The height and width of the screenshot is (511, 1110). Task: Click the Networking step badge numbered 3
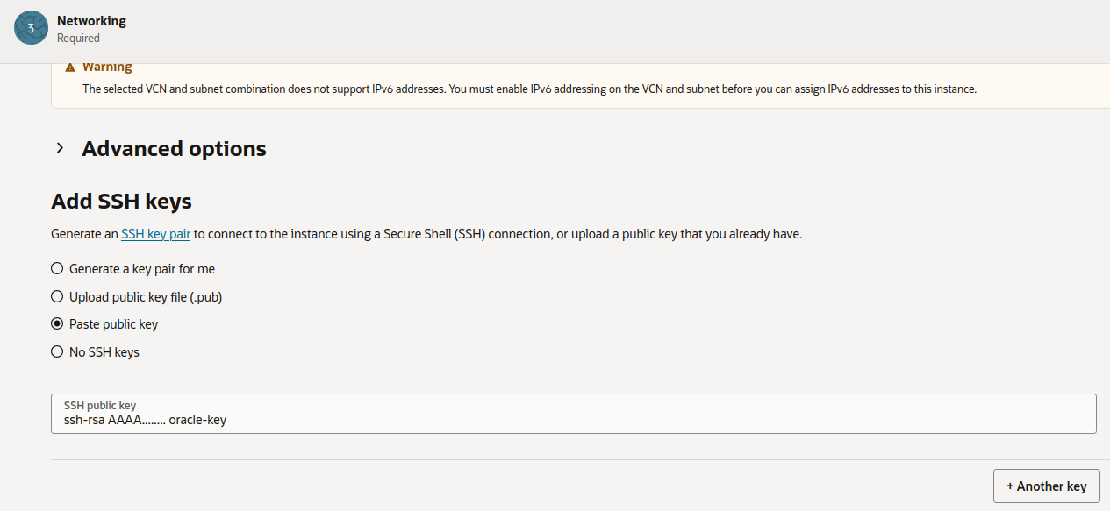tap(31, 28)
